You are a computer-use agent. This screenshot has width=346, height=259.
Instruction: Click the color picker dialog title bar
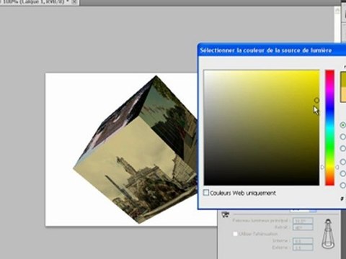click(272, 50)
